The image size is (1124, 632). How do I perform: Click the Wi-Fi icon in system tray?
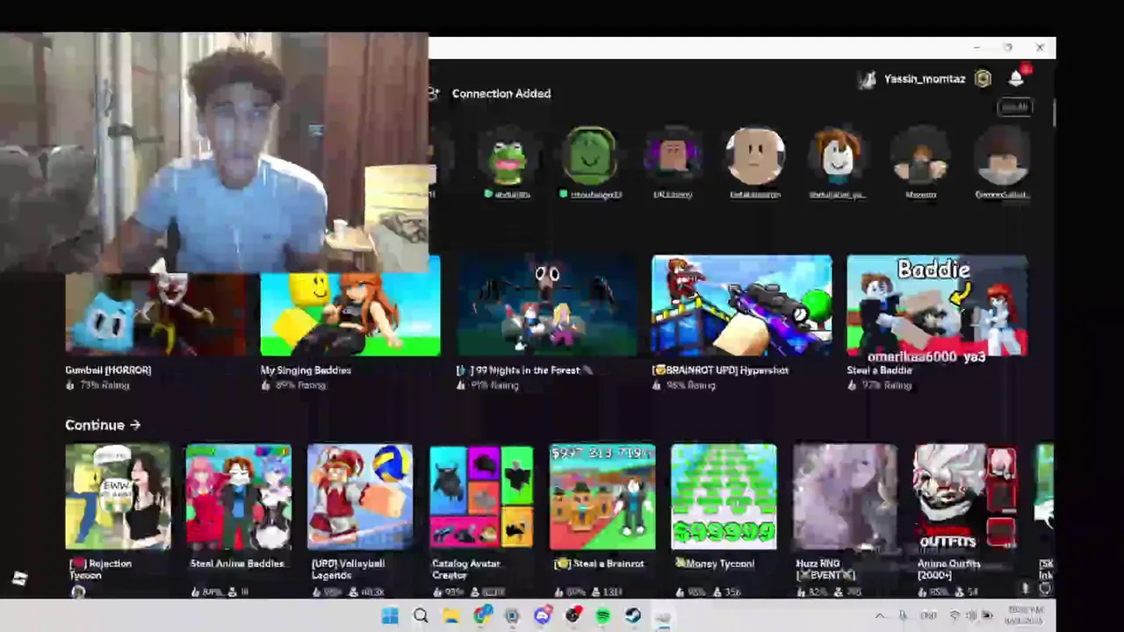click(x=955, y=616)
